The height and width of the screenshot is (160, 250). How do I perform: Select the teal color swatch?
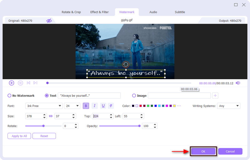coord(163,106)
